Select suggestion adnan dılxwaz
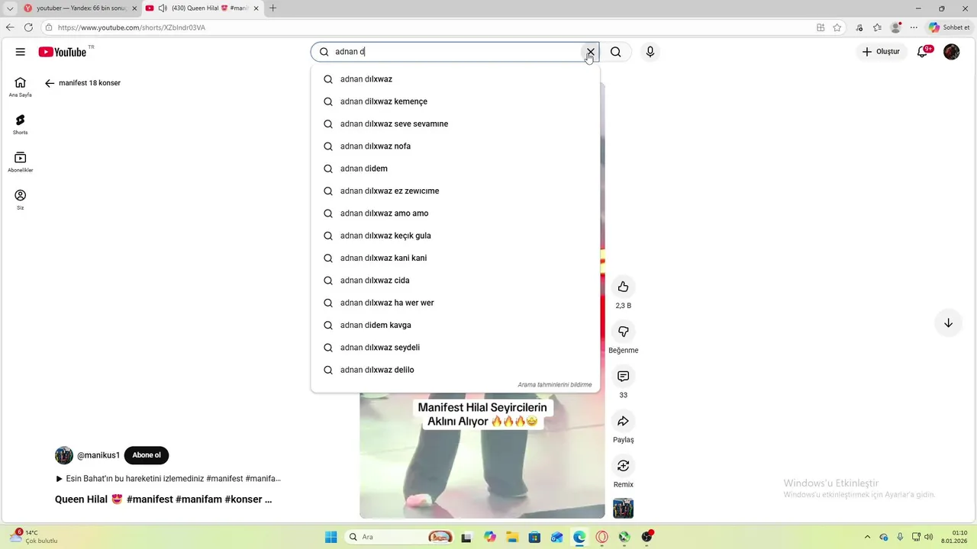Image resolution: width=977 pixels, height=549 pixels. tap(455, 79)
